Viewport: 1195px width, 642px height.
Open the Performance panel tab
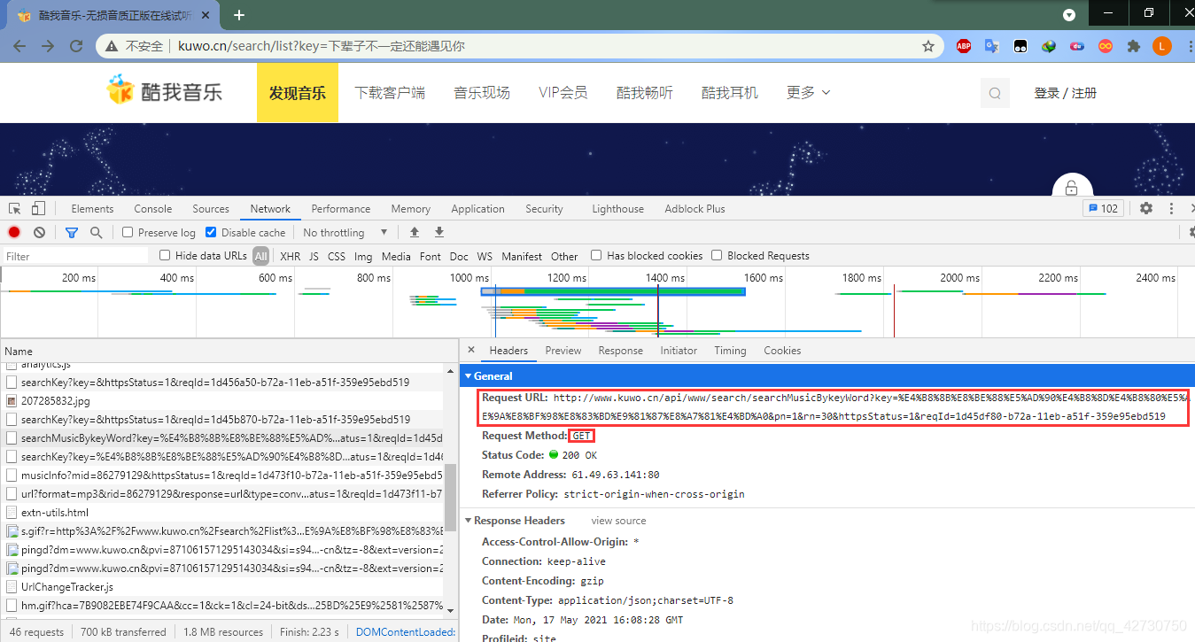click(x=341, y=209)
